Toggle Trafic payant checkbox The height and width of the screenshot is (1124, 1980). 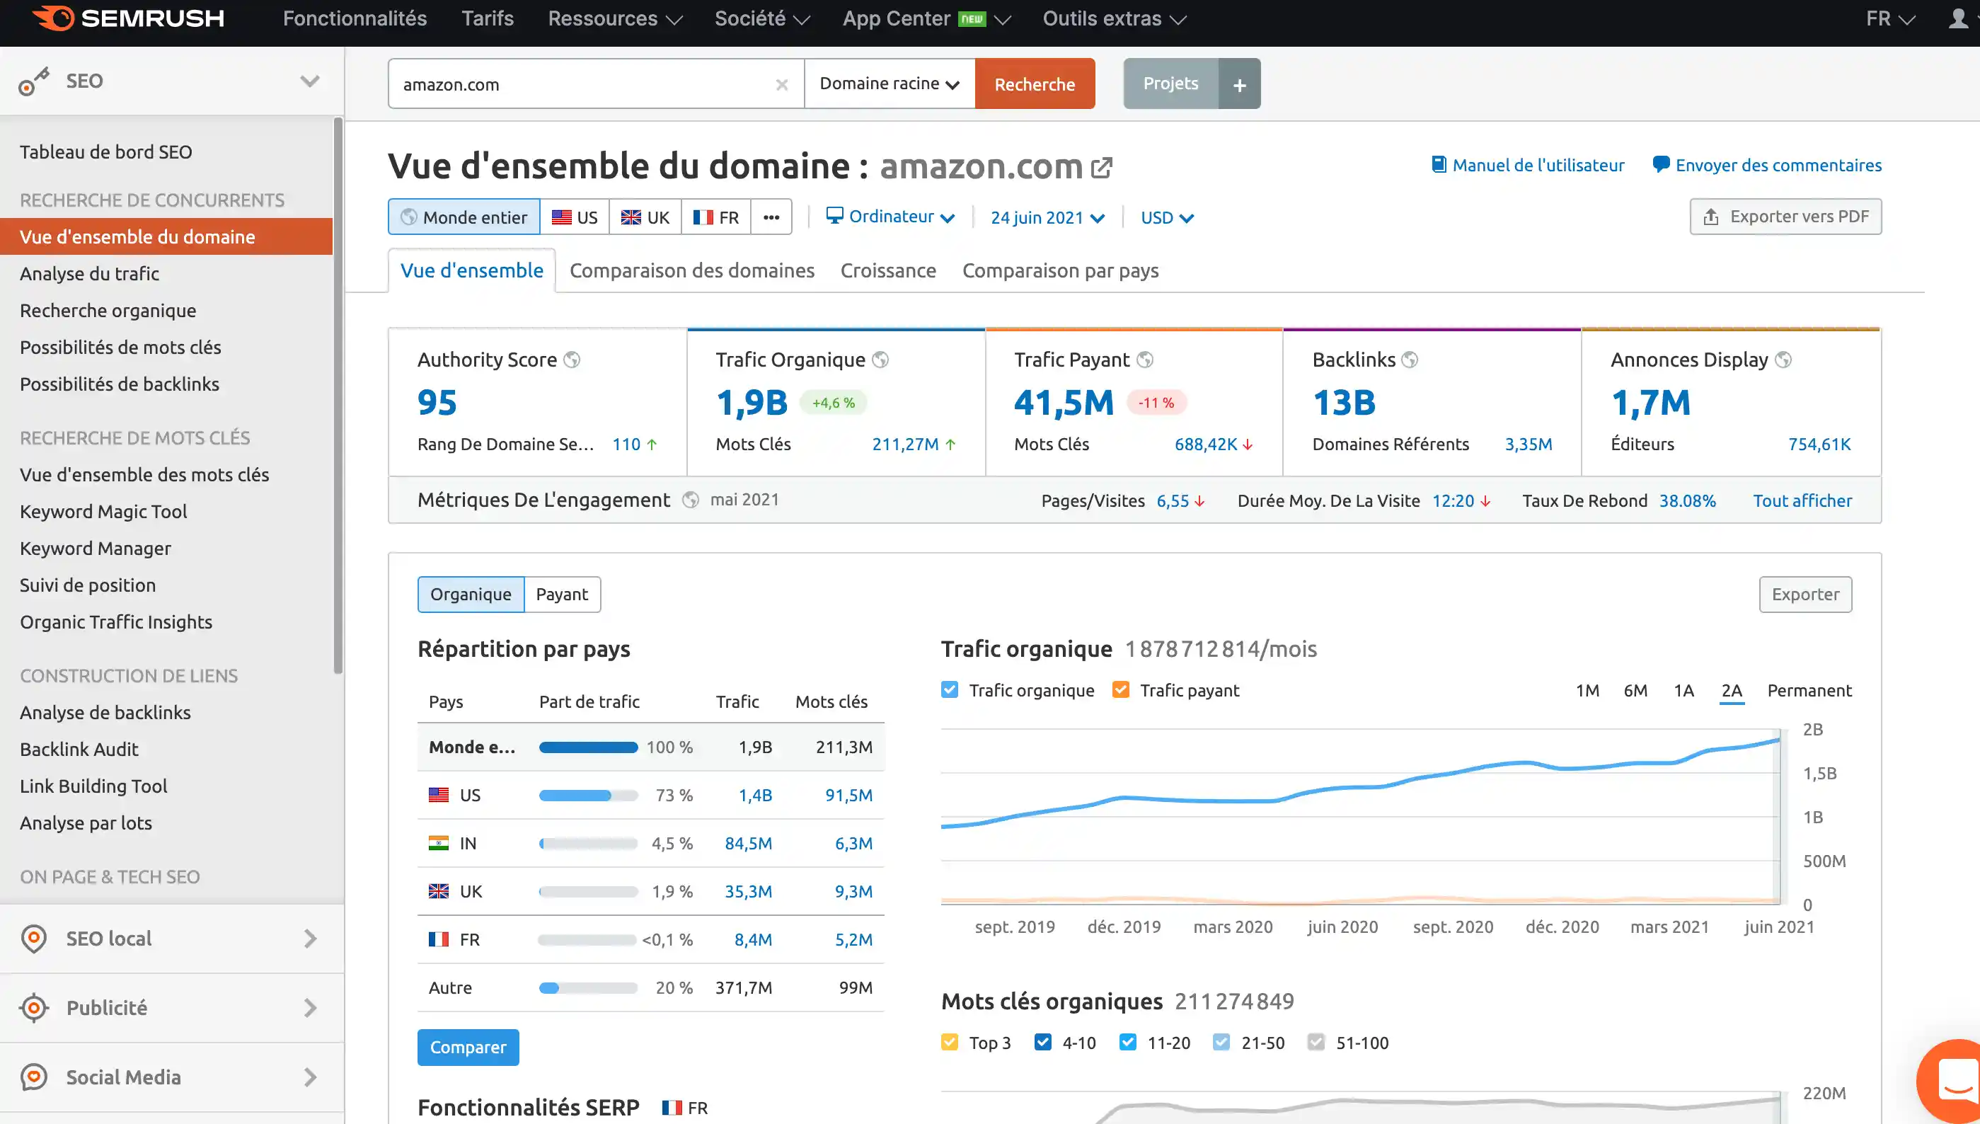coord(1121,689)
